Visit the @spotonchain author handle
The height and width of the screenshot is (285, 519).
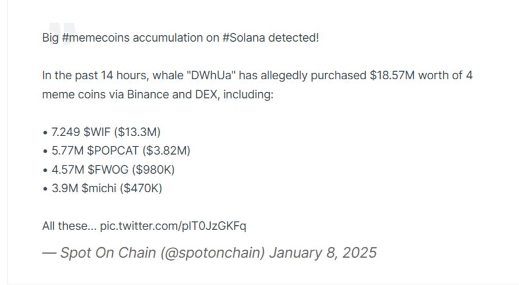click(x=213, y=253)
